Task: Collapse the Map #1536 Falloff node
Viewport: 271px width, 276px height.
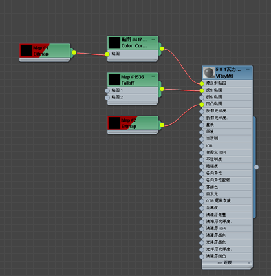Action: coord(153,76)
